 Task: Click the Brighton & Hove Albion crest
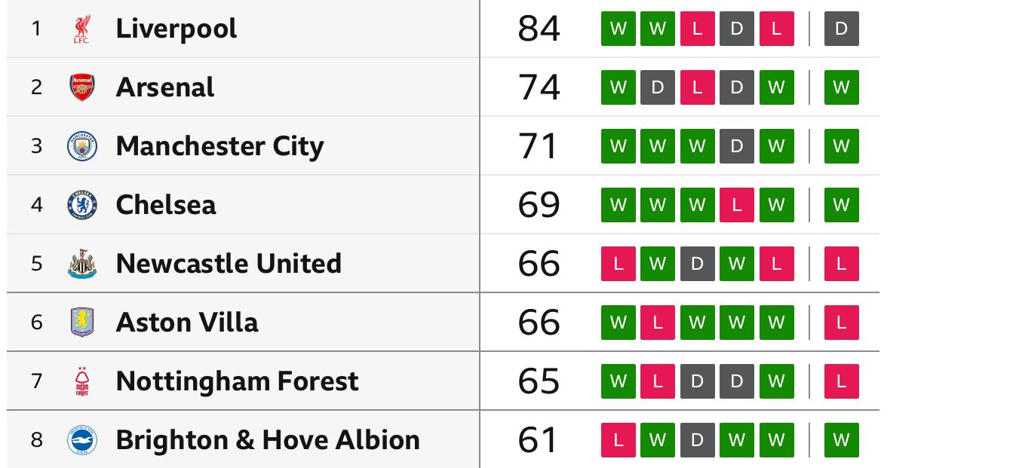[81, 440]
